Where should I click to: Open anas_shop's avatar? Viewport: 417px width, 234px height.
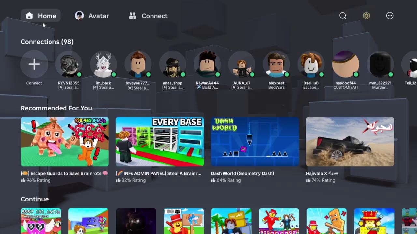tap(173, 64)
